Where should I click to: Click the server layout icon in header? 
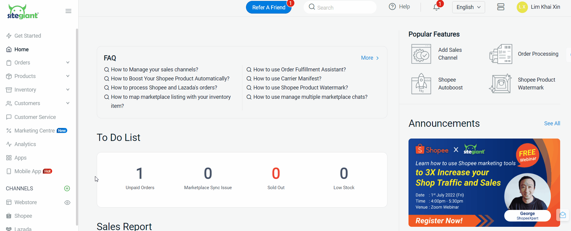(501, 7)
